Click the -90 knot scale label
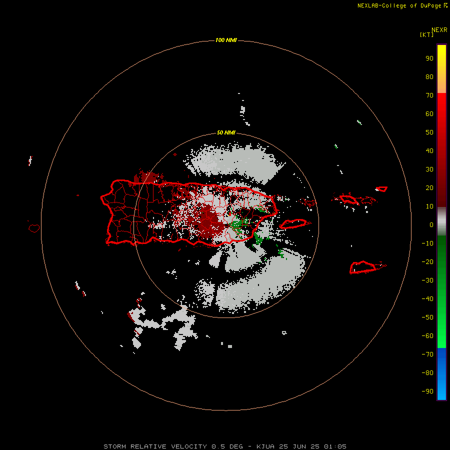This screenshot has width=450, height=450. coord(427,391)
